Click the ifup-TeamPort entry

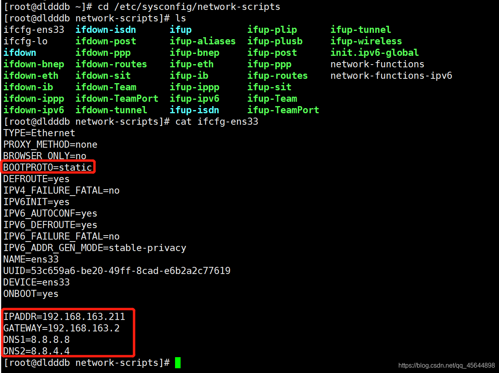pos(283,110)
